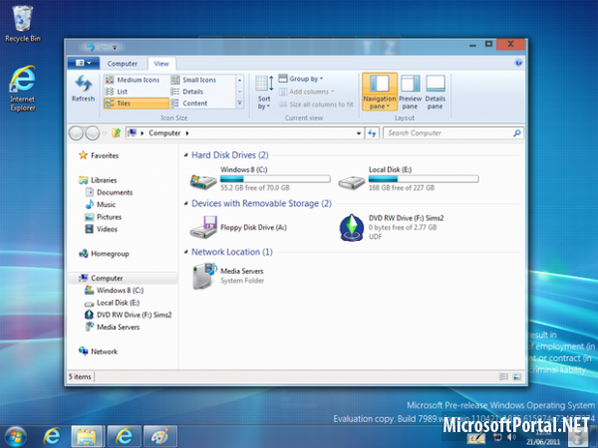Open the Sort by menu
The height and width of the screenshot is (448, 598).
[264, 92]
